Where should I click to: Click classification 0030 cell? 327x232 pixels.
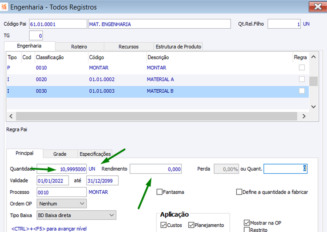point(41,91)
